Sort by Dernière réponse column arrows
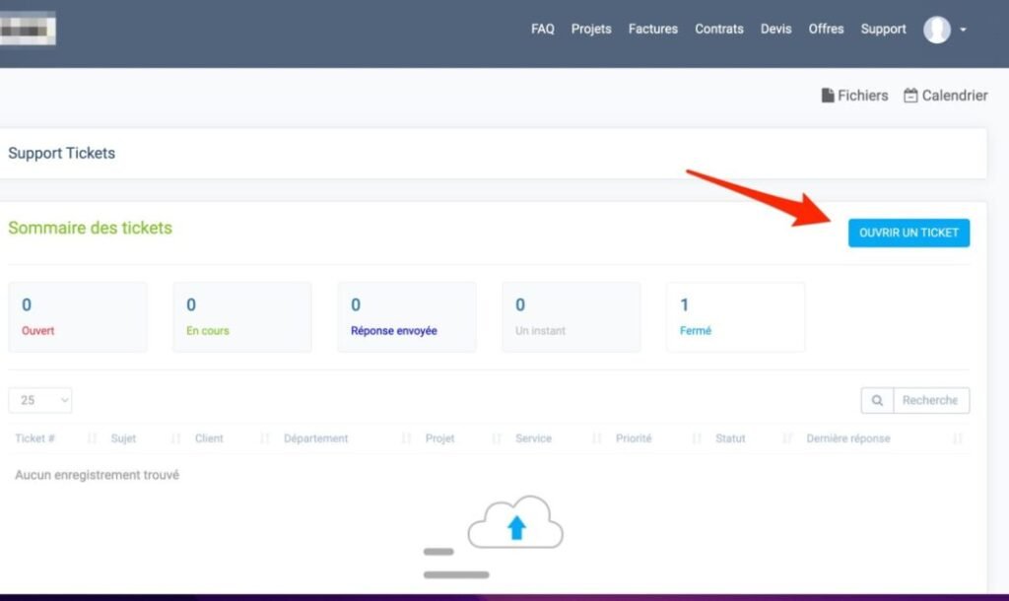The height and width of the screenshot is (601, 1009). pyautogui.click(x=958, y=438)
